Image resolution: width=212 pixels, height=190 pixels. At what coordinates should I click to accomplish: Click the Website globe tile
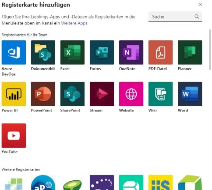pyautogui.click(x=131, y=94)
